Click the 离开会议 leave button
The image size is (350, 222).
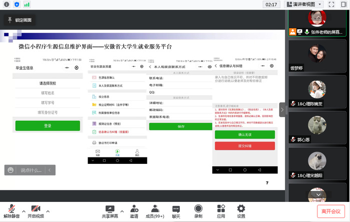tap(331, 211)
